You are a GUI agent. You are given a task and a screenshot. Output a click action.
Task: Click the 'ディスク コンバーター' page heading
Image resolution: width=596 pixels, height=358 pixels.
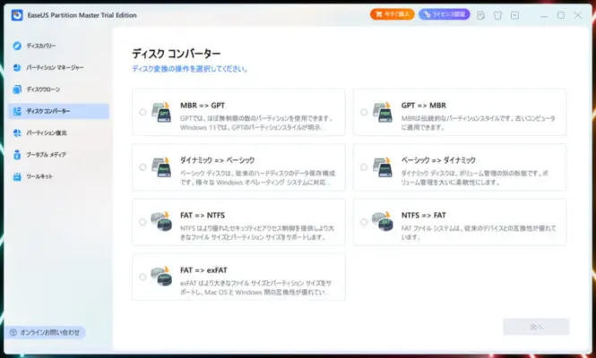(176, 54)
